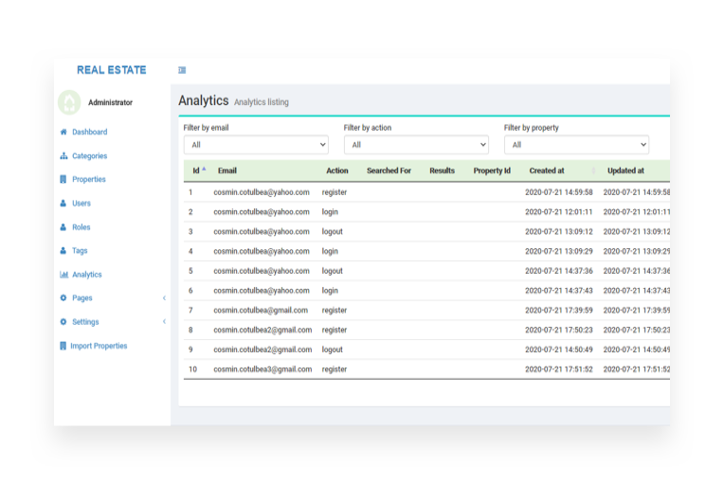Image resolution: width=724 pixels, height=484 pixels.
Task: Toggle the sidebar with hamburger icon
Action: pyautogui.click(x=182, y=70)
